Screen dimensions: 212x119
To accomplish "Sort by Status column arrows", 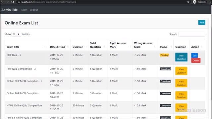I will coord(171,47).
